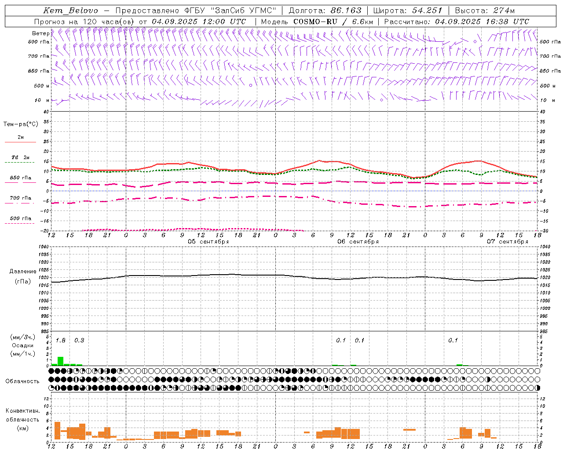Click the 500 гПа temperature legend entry
563x450 pixels.
(21, 218)
